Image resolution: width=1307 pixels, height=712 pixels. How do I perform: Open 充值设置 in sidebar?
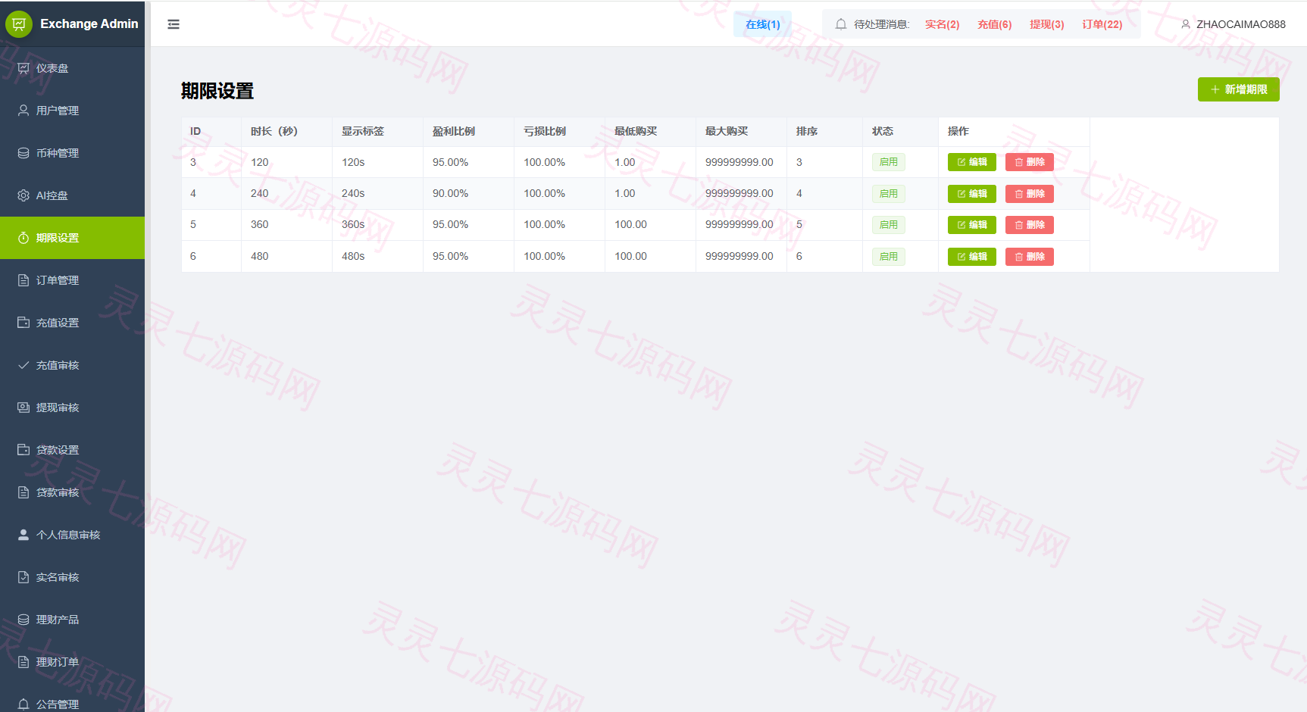click(x=72, y=323)
